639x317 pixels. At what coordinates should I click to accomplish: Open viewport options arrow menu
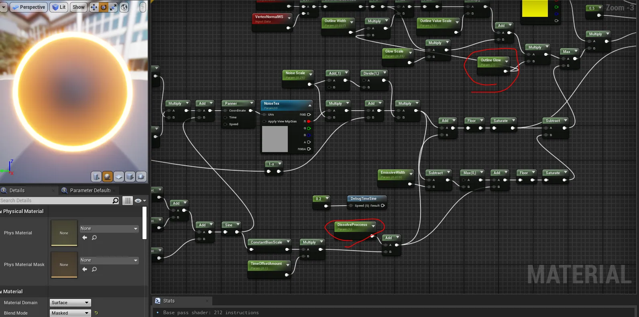(x=4, y=7)
